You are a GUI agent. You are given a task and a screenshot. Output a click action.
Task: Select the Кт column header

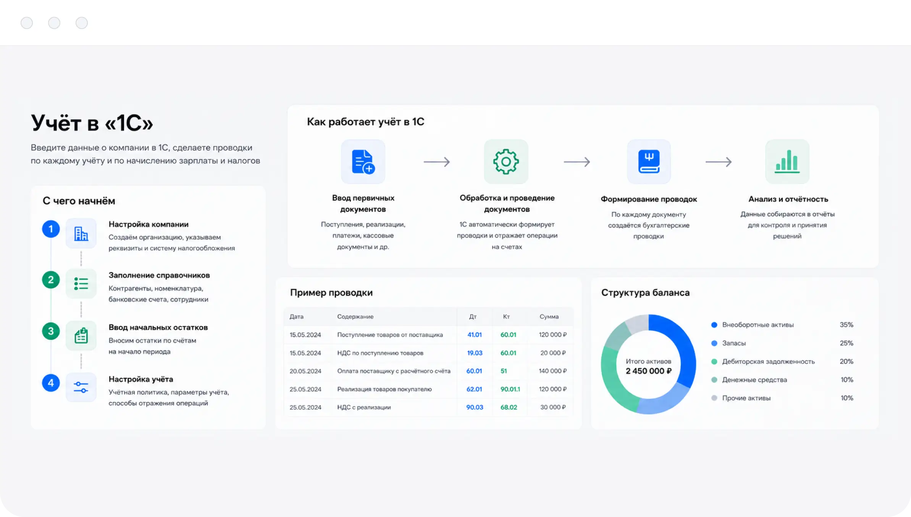coord(506,317)
